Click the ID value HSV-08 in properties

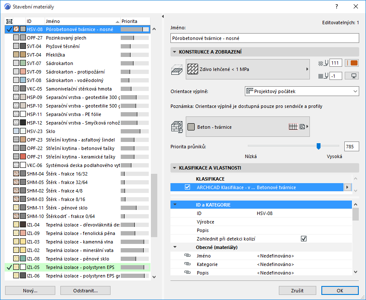[264, 213]
